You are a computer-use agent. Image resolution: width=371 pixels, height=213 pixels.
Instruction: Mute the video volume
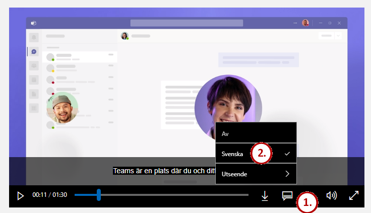(331, 195)
